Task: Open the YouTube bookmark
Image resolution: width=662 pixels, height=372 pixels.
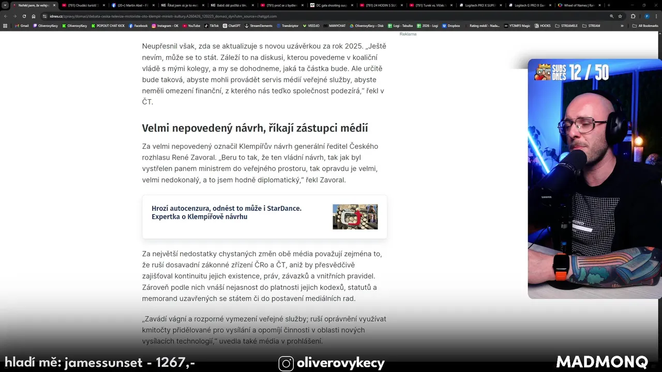Action: (191, 26)
